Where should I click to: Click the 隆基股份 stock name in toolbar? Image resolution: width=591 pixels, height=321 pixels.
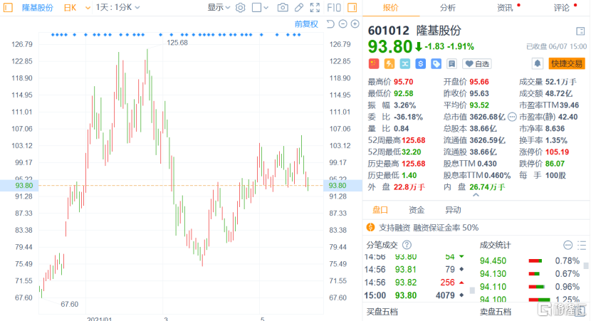[x=37, y=8]
